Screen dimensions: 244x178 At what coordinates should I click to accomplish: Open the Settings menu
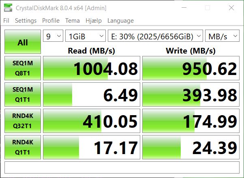click(x=26, y=21)
